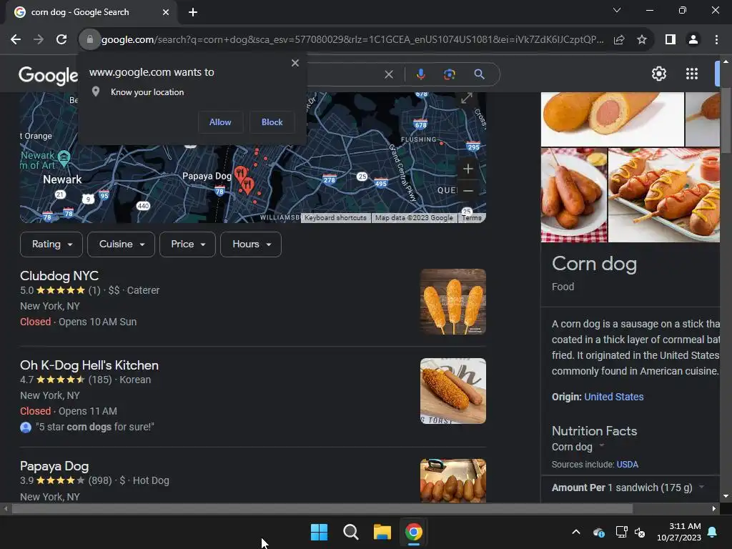The image size is (732, 549).
Task: Open File Explorer from taskbar
Action: pyautogui.click(x=382, y=532)
